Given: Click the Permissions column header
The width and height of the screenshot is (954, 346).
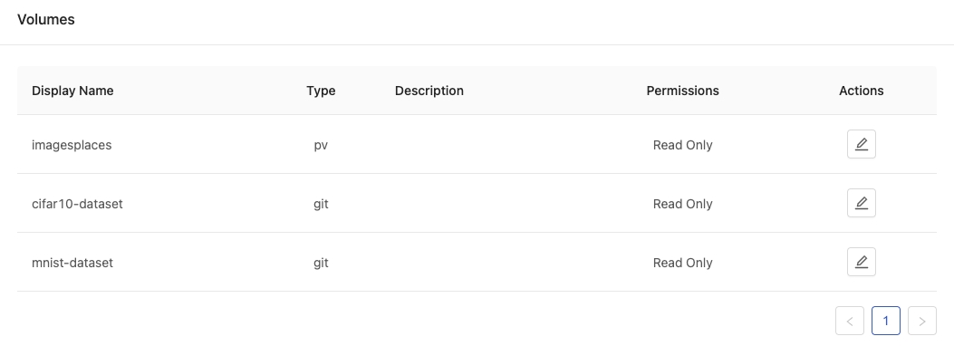Looking at the screenshot, I should coord(682,91).
